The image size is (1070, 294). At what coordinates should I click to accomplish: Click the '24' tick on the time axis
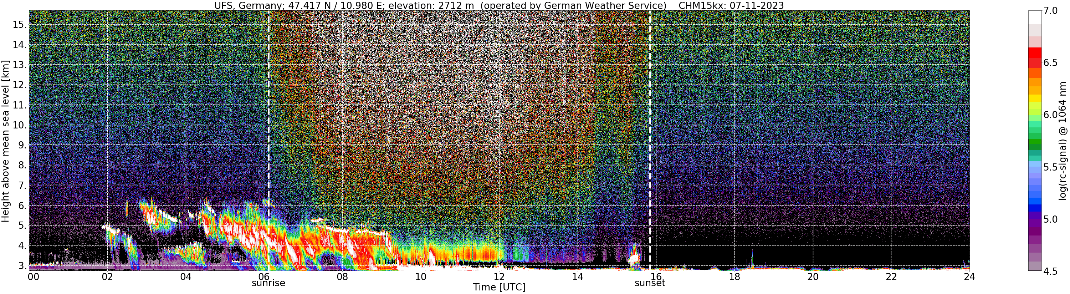969,277
